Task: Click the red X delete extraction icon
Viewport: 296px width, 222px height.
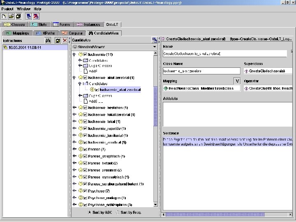Action: pos(65,40)
